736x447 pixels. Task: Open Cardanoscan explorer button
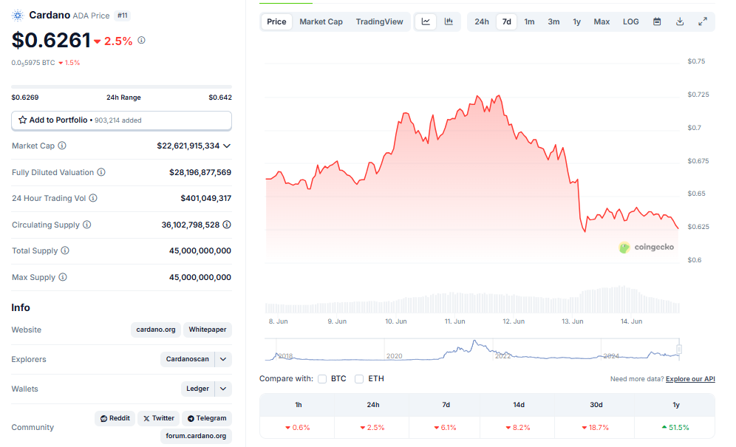(x=187, y=359)
